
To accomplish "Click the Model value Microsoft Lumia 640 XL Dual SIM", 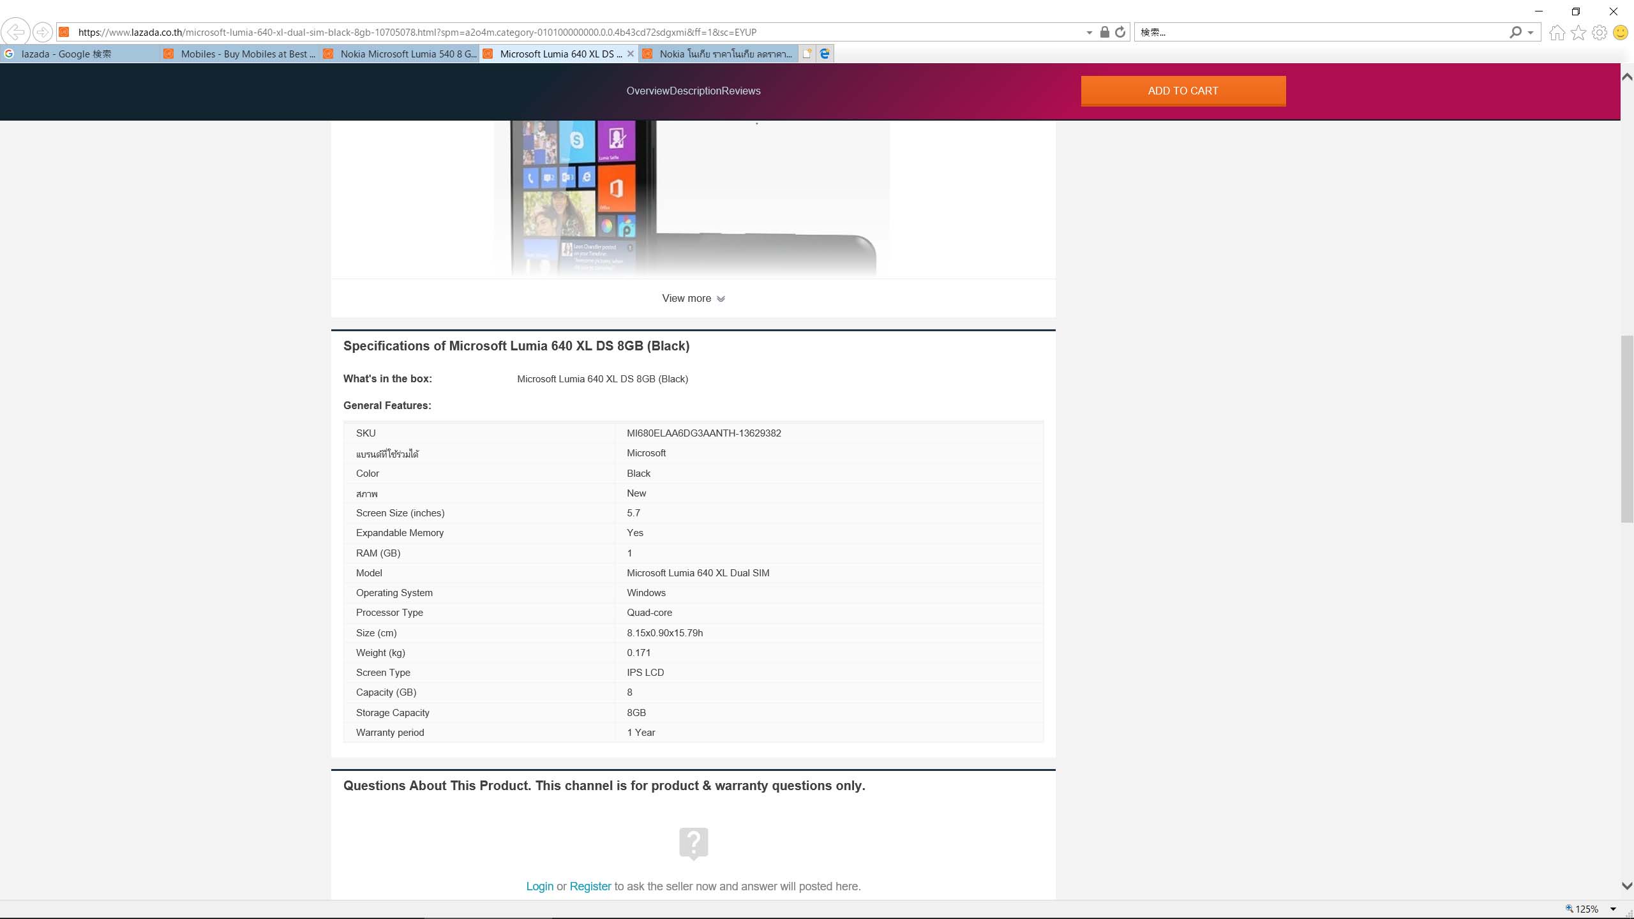I will pos(698,572).
